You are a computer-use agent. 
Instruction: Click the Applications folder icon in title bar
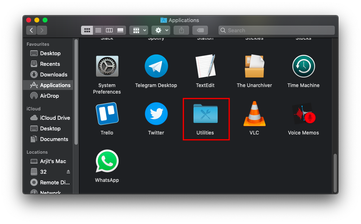point(163,20)
